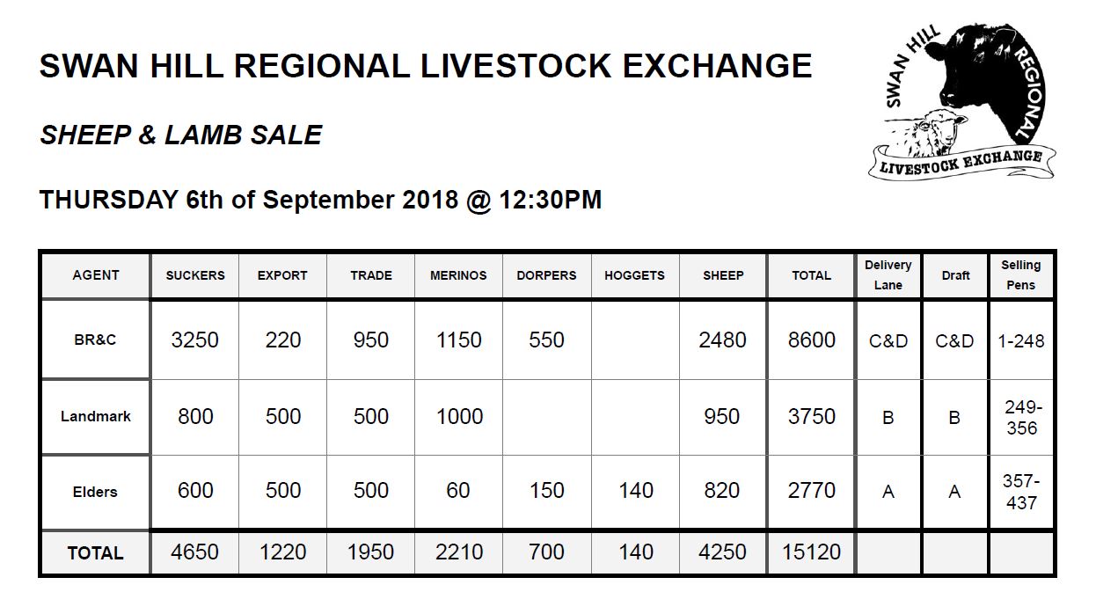1096x592 pixels.
Task: Click the Thursday 6th September date line
Action: click(x=320, y=200)
